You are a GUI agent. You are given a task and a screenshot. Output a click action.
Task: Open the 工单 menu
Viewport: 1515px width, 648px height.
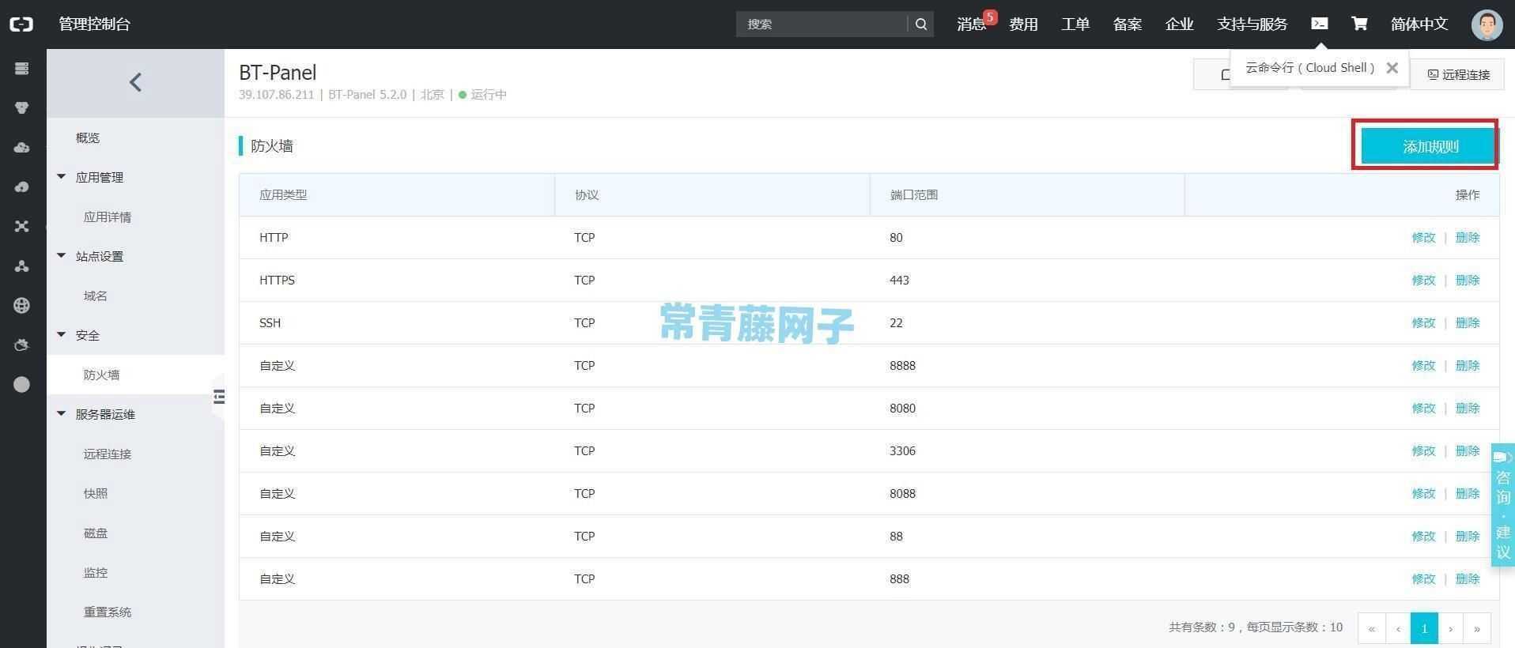click(1075, 24)
